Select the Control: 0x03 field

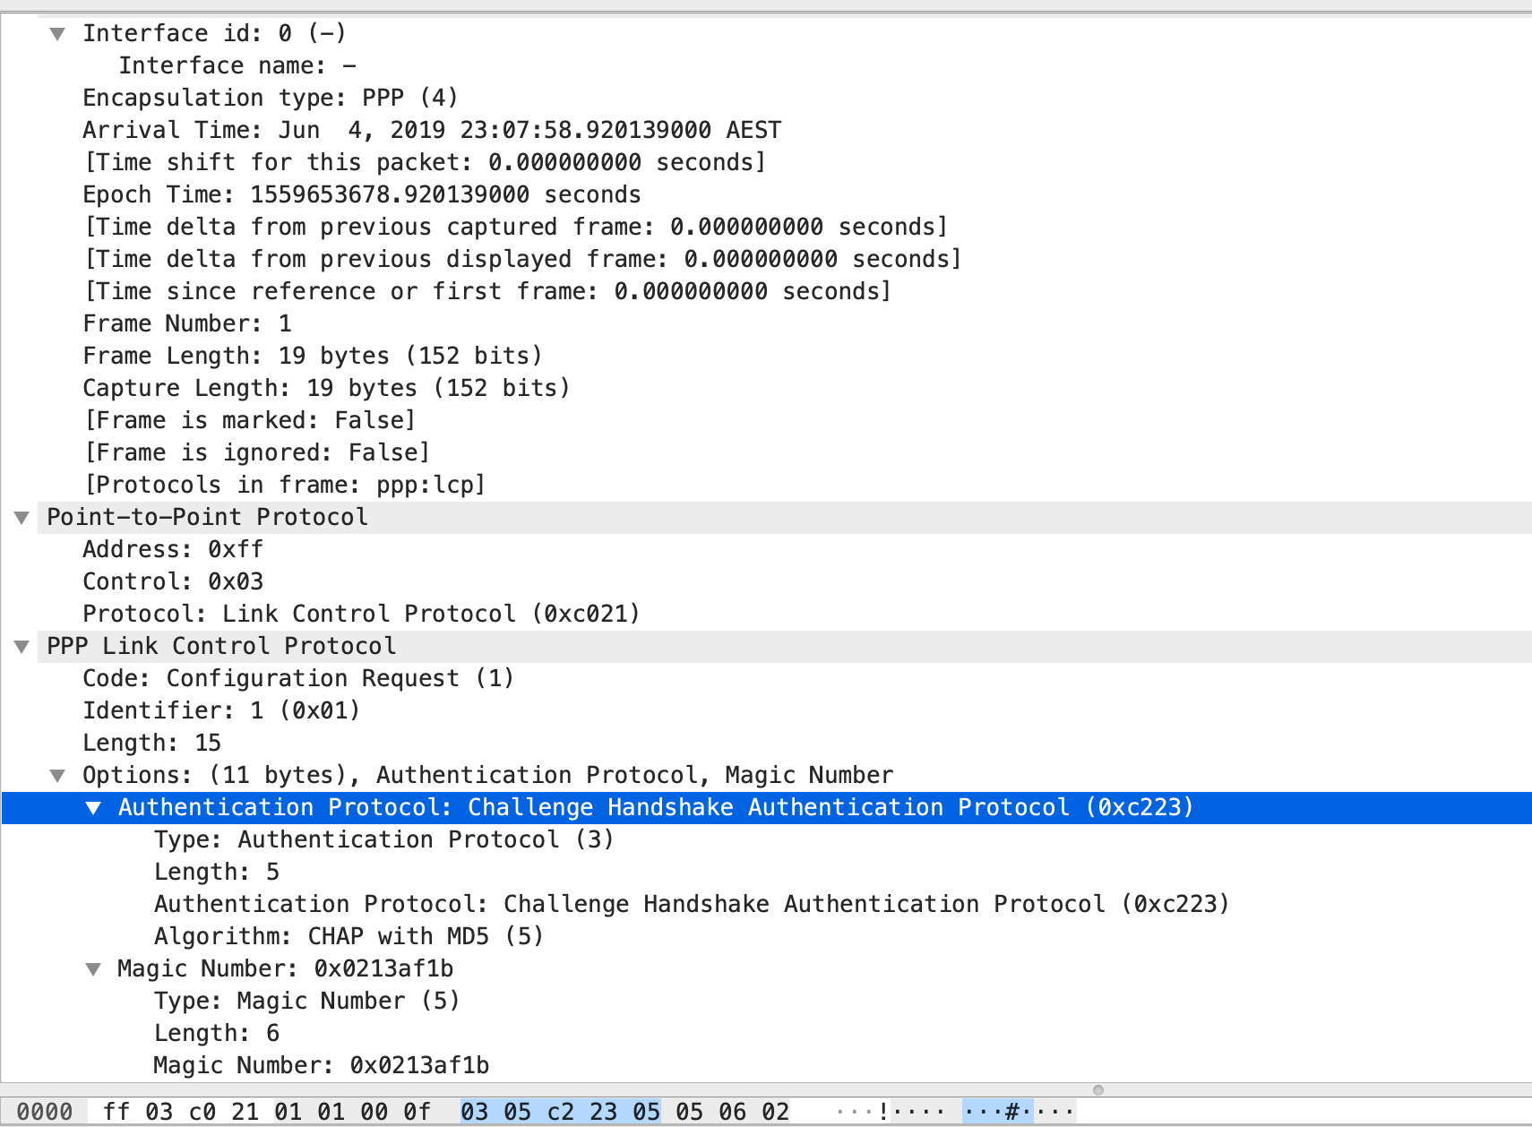point(172,582)
